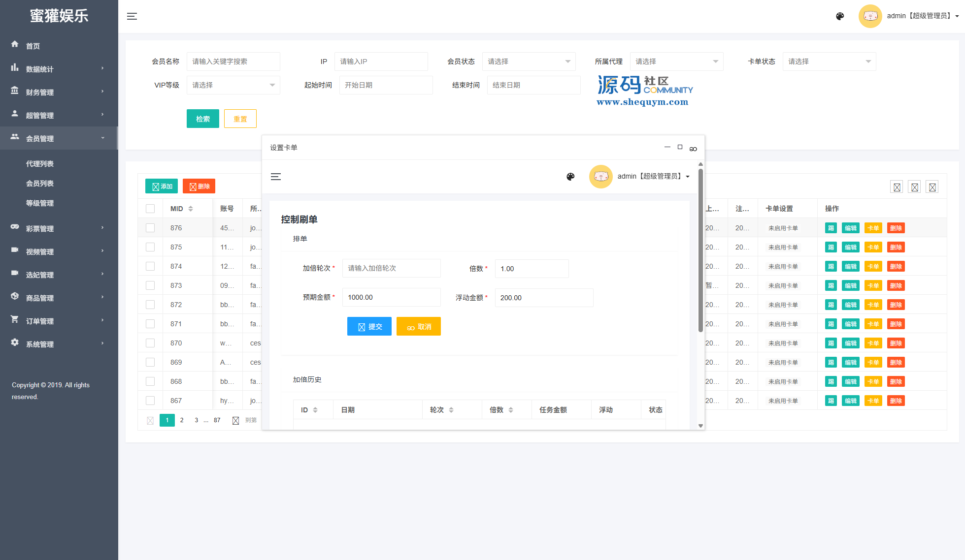
Task: Click the 卡单 icon button for MID 876
Action: point(873,228)
